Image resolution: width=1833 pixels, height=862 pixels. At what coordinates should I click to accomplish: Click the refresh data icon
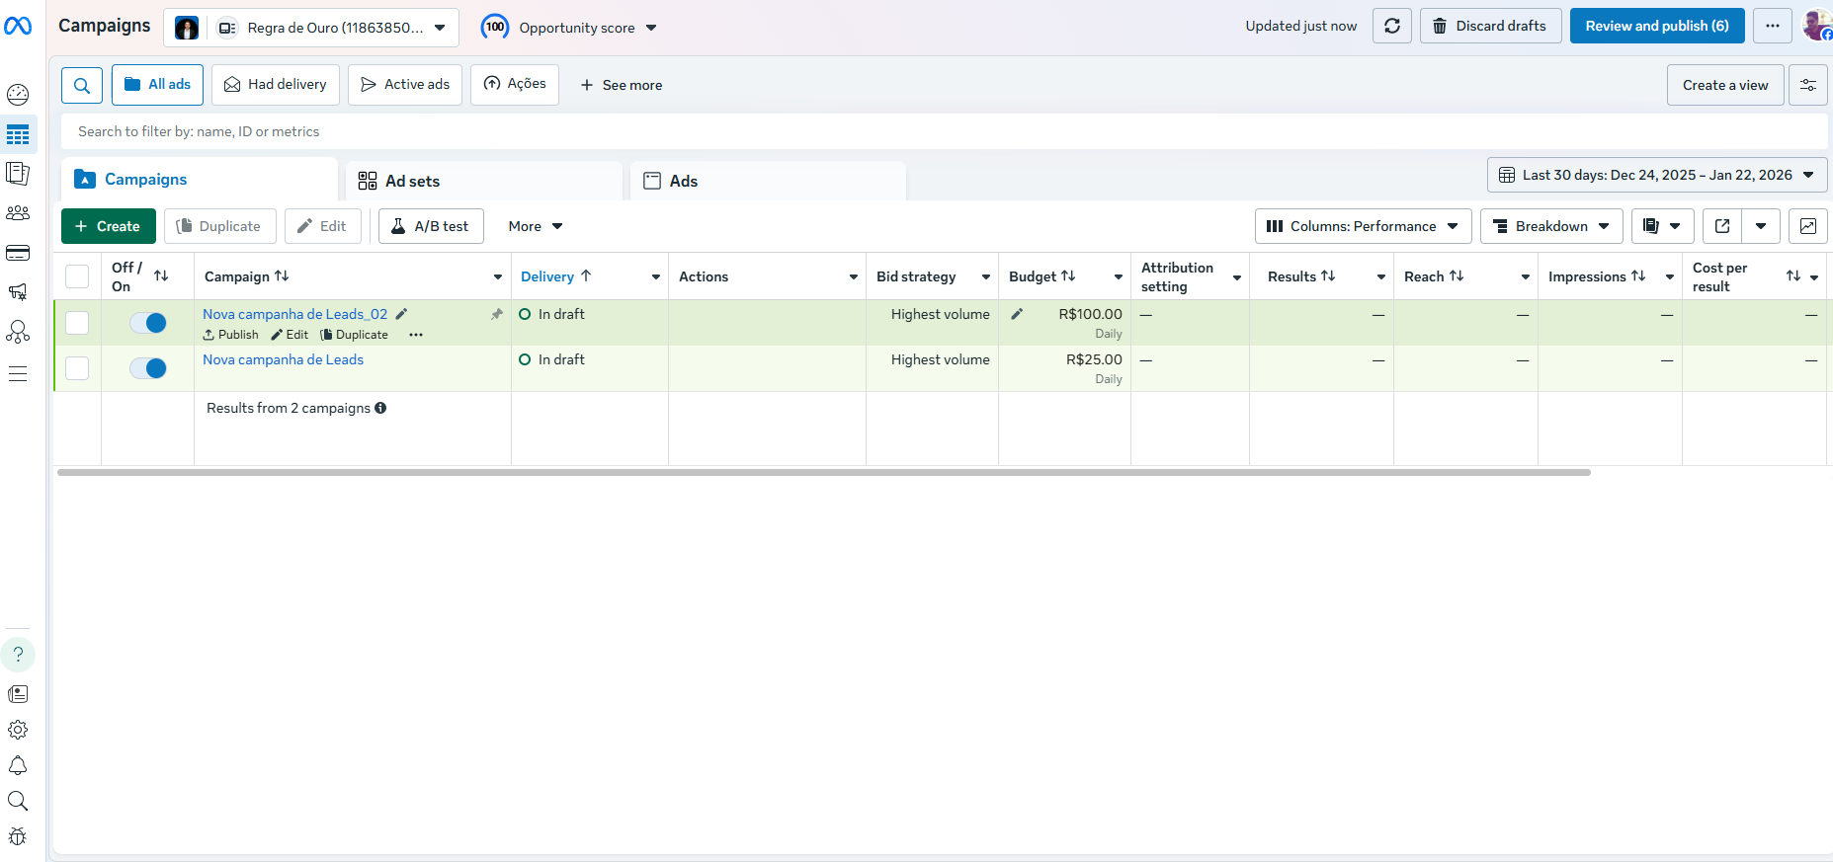click(1391, 27)
